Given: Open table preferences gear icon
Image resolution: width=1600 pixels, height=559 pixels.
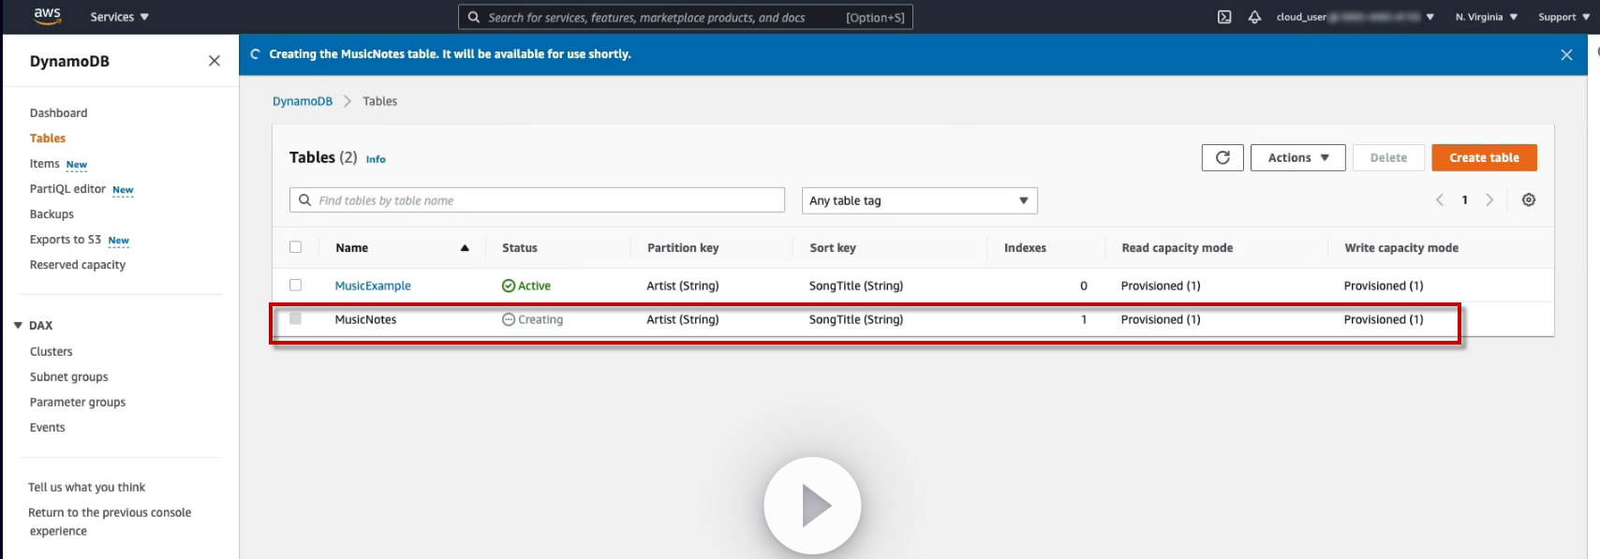Looking at the screenshot, I should coord(1528,200).
